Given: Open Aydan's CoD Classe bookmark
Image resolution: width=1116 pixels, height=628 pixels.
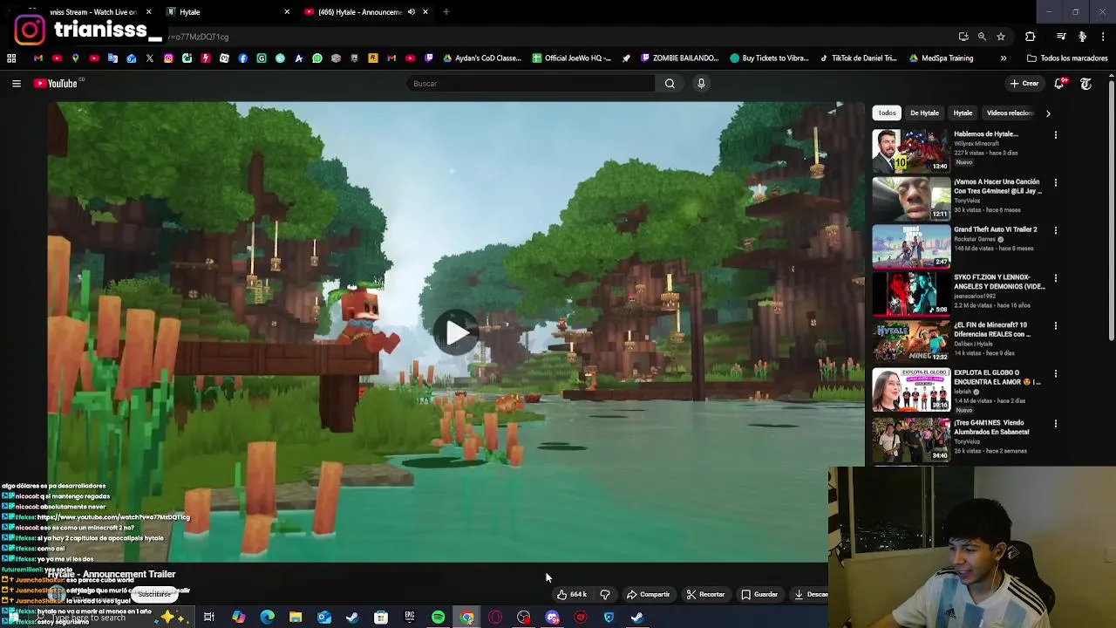Looking at the screenshot, I should (481, 58).
